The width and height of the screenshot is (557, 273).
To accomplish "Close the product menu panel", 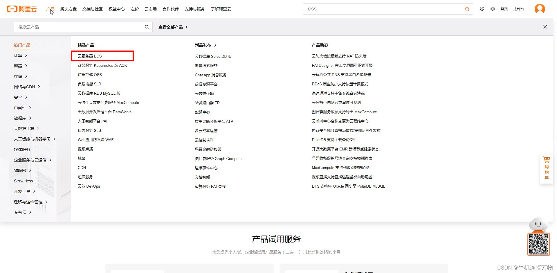I will pos(545,27).
